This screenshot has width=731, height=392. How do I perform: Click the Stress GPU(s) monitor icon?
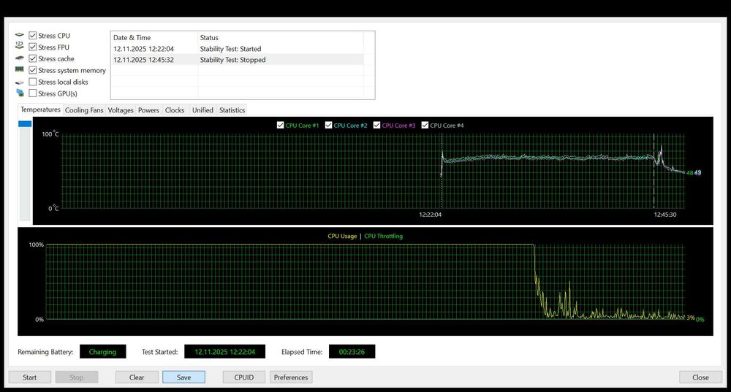coord(20,93)
